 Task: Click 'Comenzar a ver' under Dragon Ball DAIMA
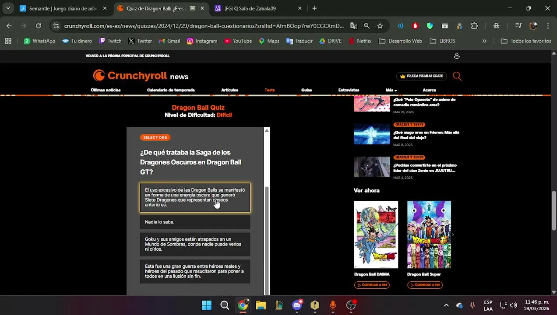pos(372,285)
